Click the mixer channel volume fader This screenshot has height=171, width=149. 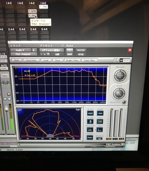[7, 108]
